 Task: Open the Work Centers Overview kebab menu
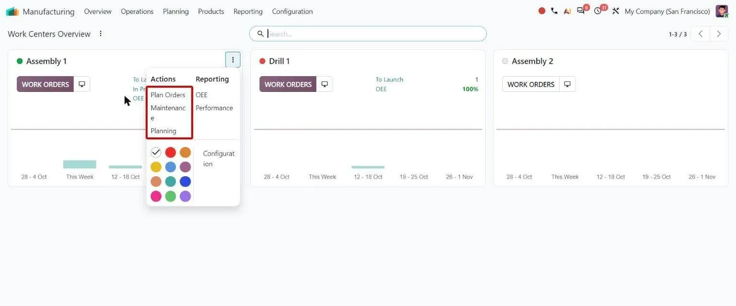(101, 34)
